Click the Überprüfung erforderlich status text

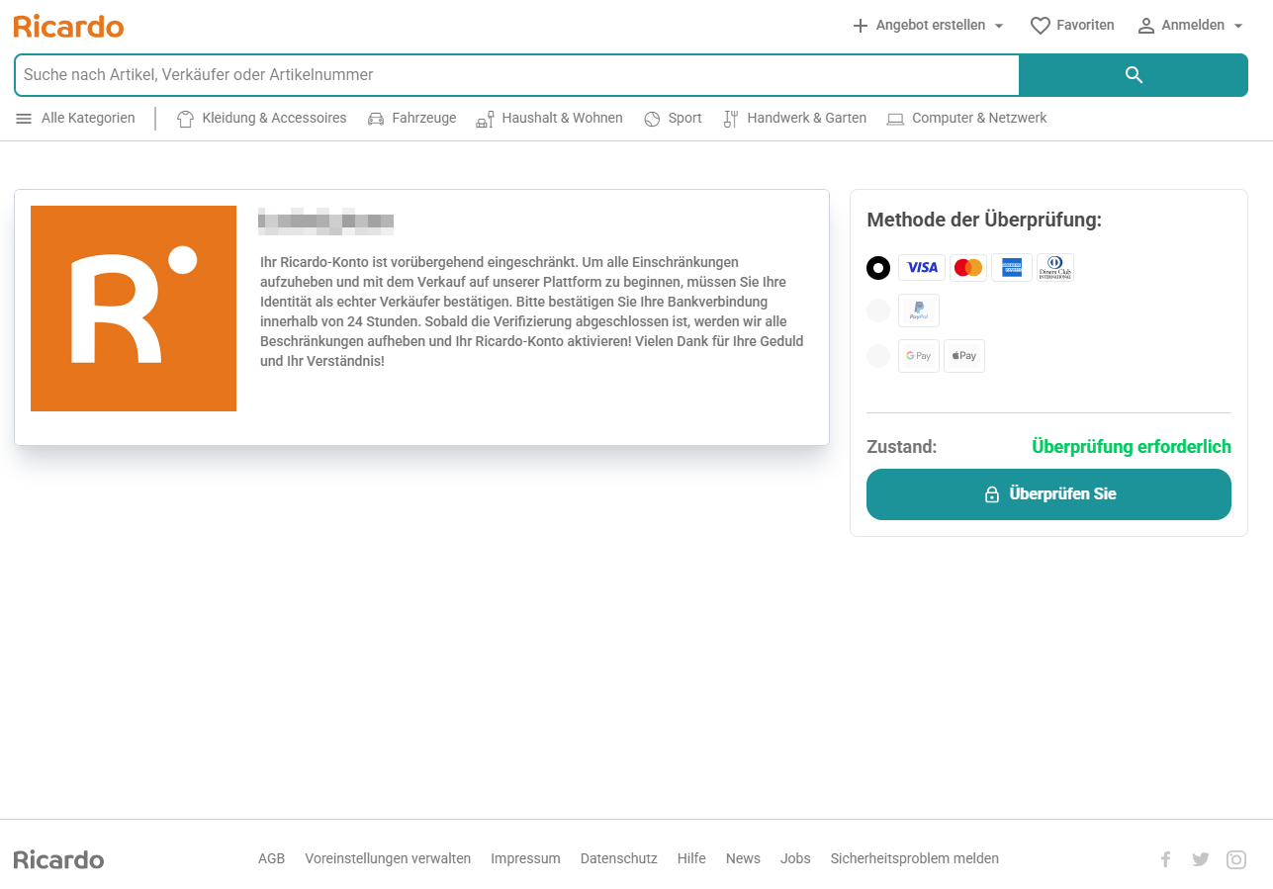point(1132,447)
